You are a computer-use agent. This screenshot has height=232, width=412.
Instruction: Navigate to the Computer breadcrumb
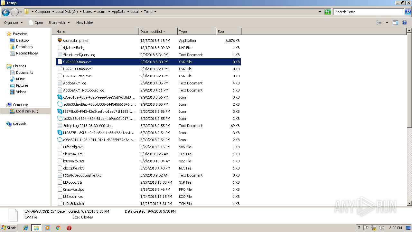(x=43, y=12)
